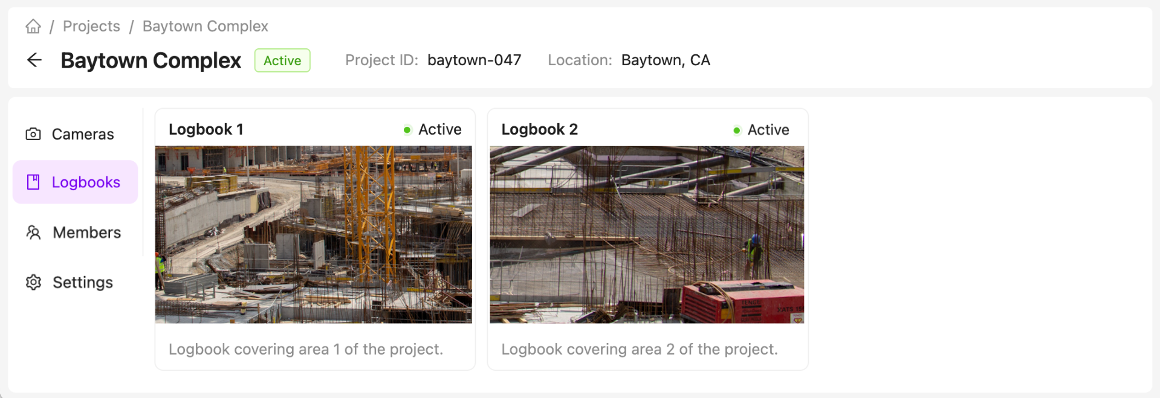
Task: Click the project ID baytown-047 text
Action: tap(474, 60)
